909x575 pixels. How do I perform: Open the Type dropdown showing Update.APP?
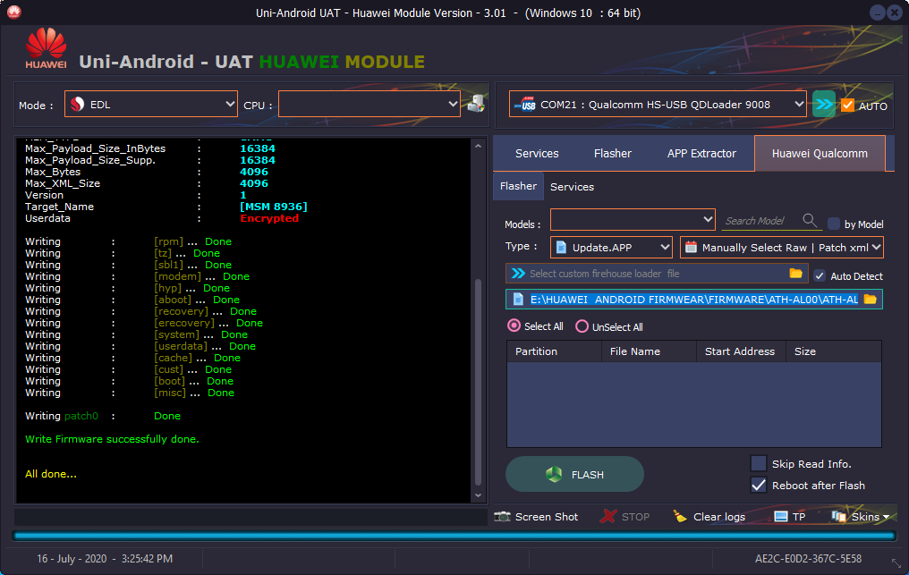(611, 248)
